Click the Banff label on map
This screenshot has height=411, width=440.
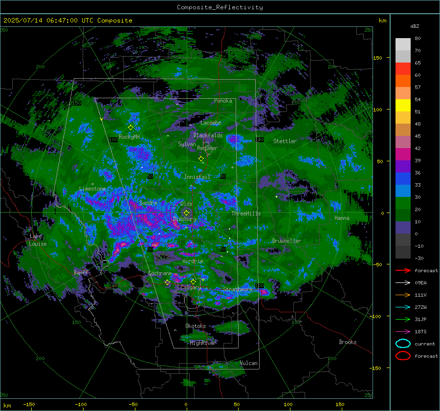pyautogui.click(x=81, y=272)
